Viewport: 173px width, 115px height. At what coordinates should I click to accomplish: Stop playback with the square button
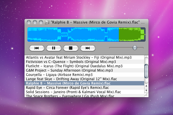pos(71,48)
